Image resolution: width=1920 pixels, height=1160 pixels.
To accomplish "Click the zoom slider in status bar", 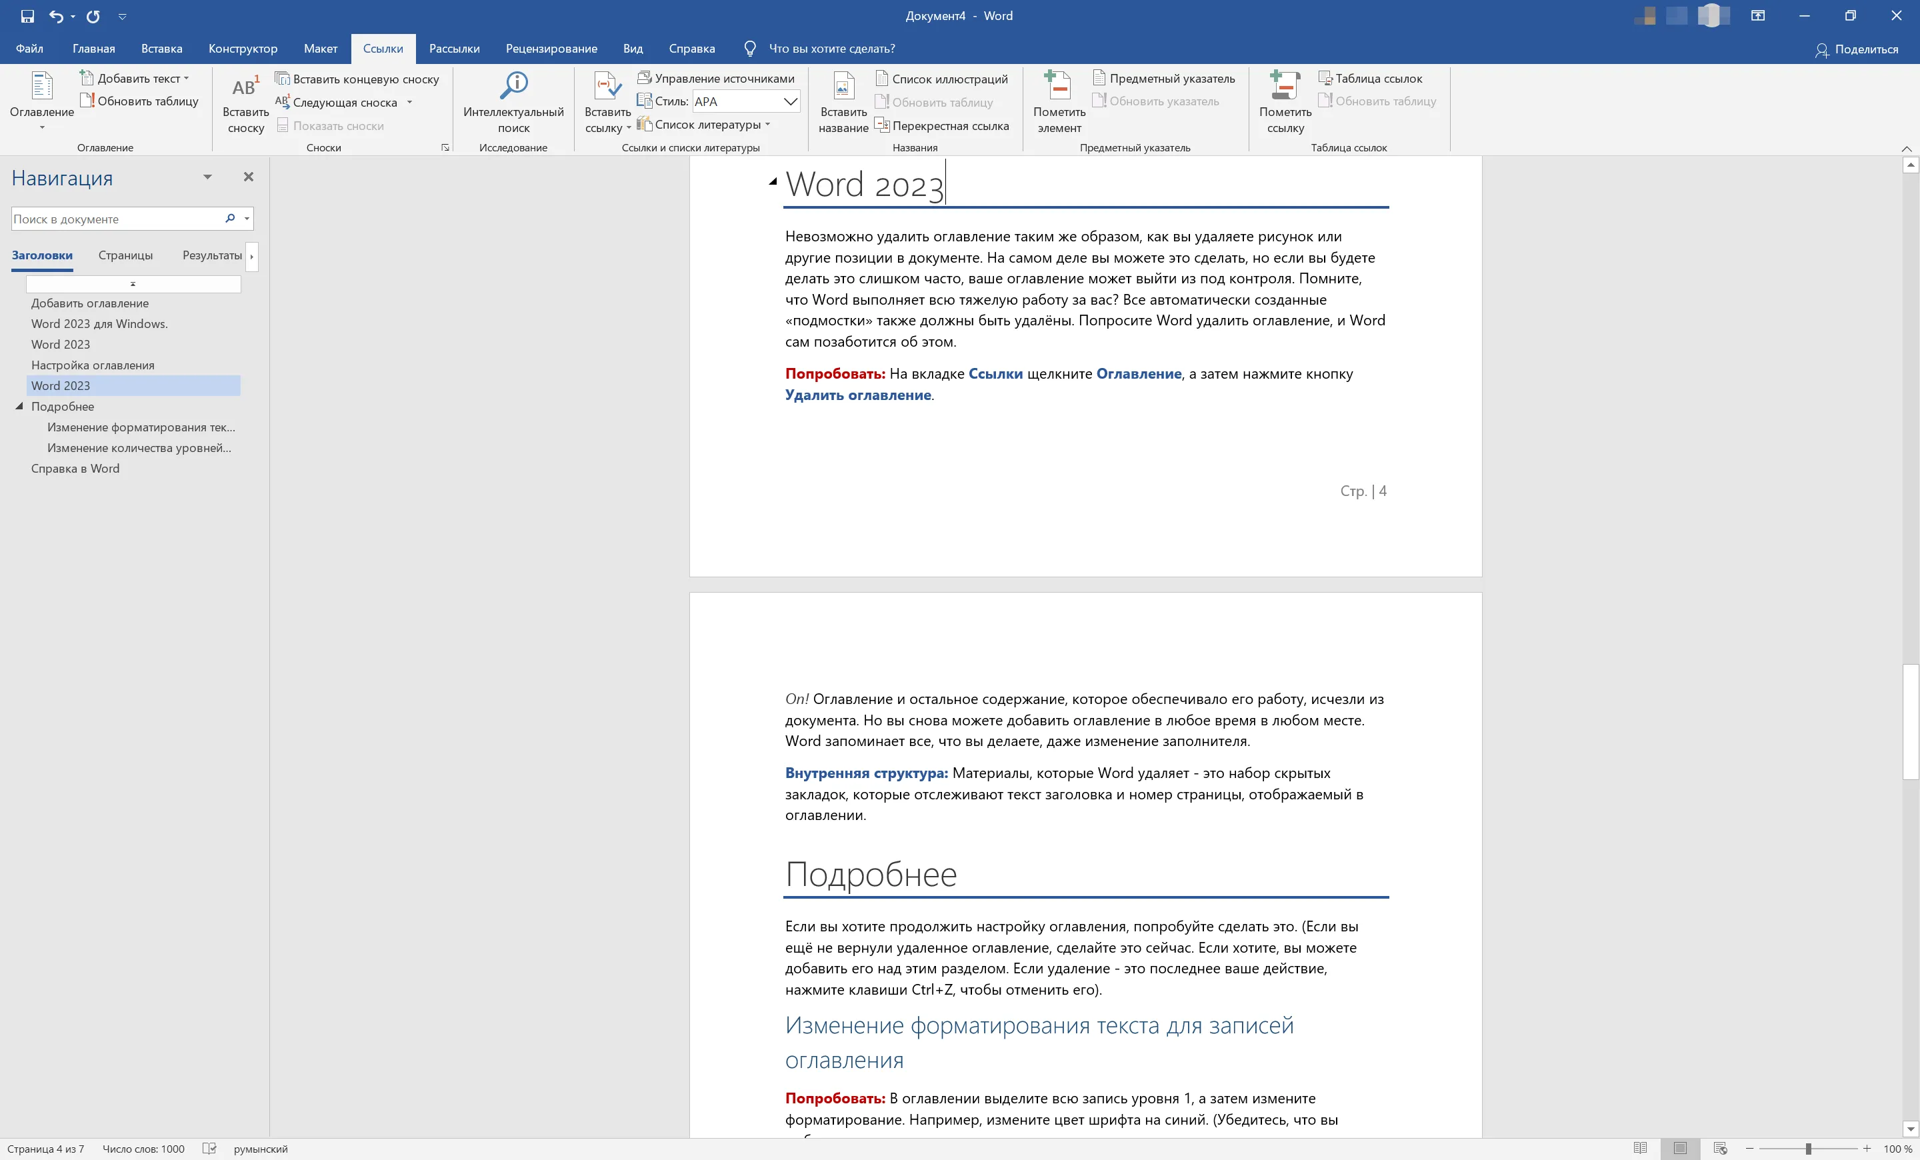I will coord(1808,1148).
